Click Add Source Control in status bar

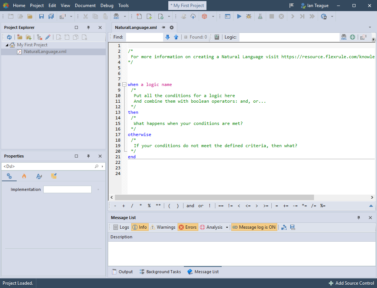click(351, 283)
